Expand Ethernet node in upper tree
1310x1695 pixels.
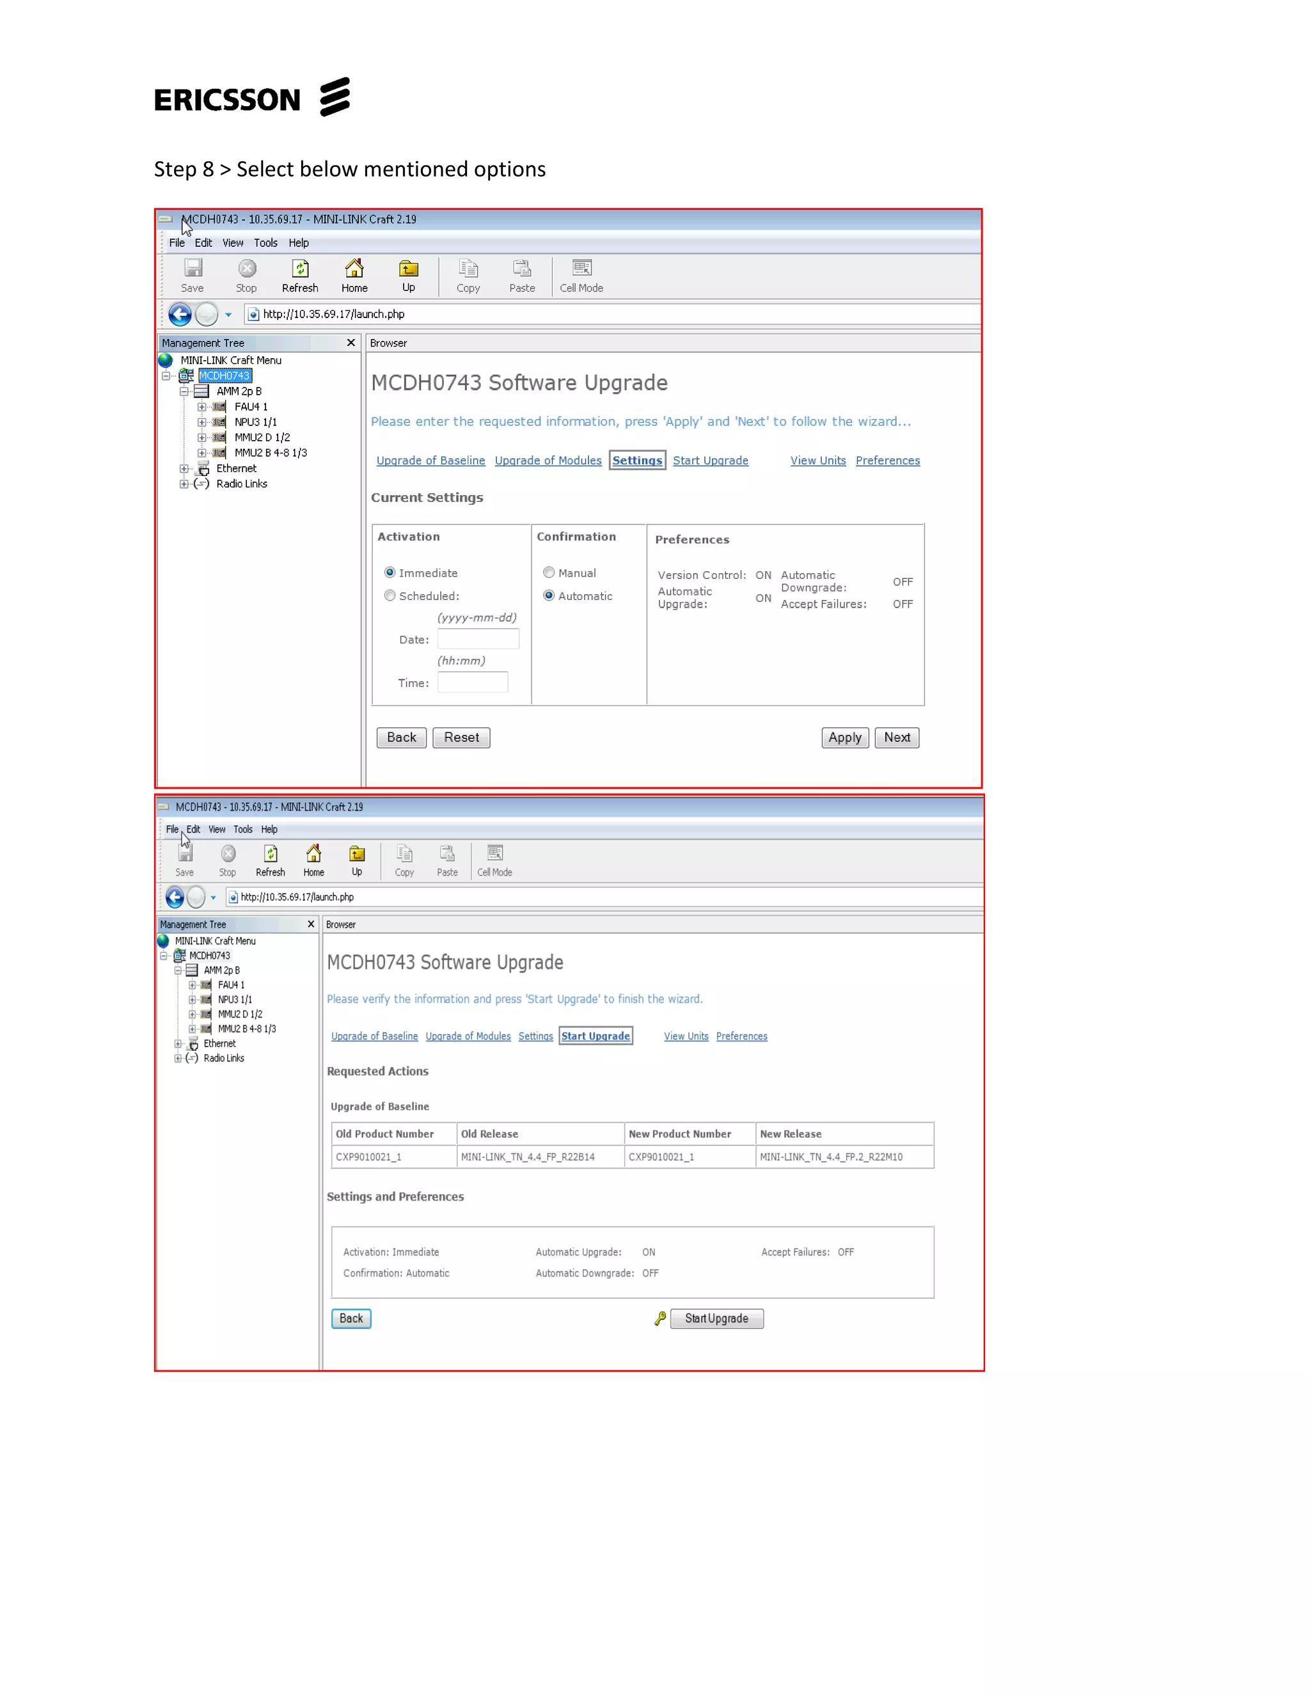click(184, 469)
